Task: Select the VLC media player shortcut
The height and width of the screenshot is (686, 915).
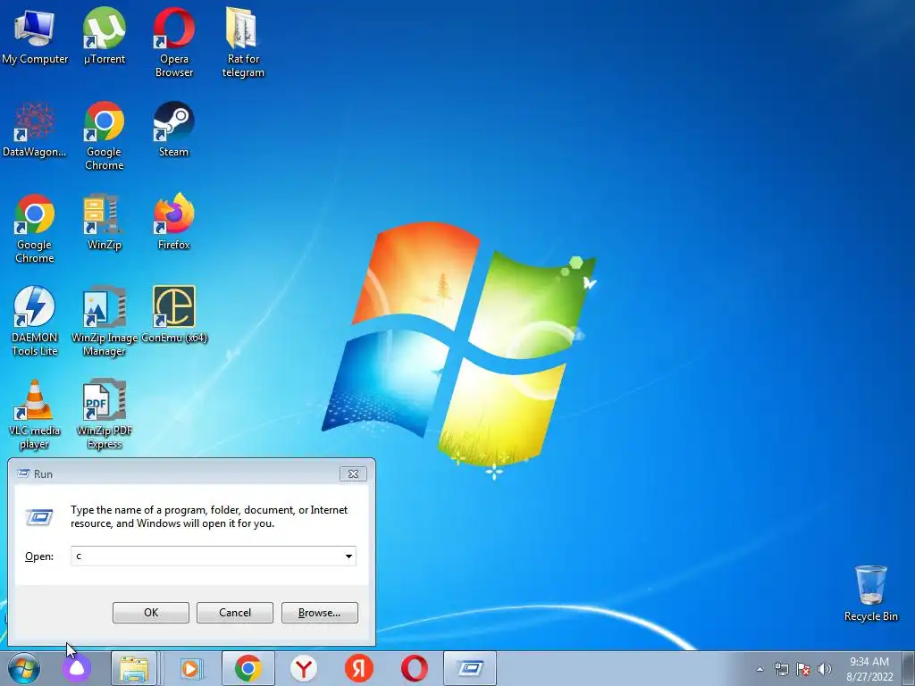Action: [35, 414]
